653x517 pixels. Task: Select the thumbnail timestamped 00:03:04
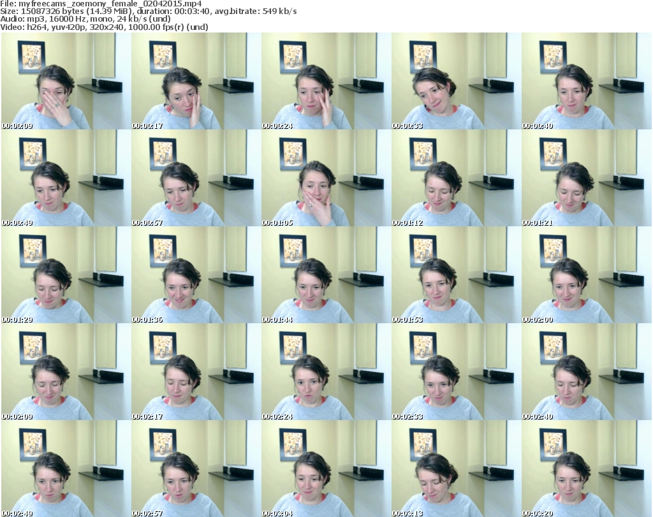click(x=326, y=469)
